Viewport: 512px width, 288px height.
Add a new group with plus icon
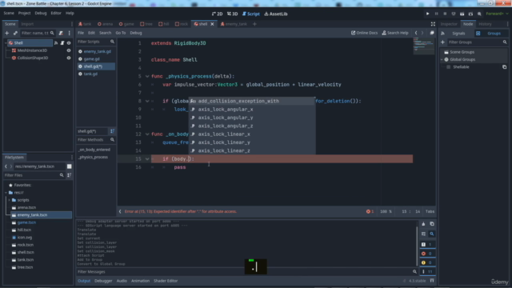pos(442,42)
